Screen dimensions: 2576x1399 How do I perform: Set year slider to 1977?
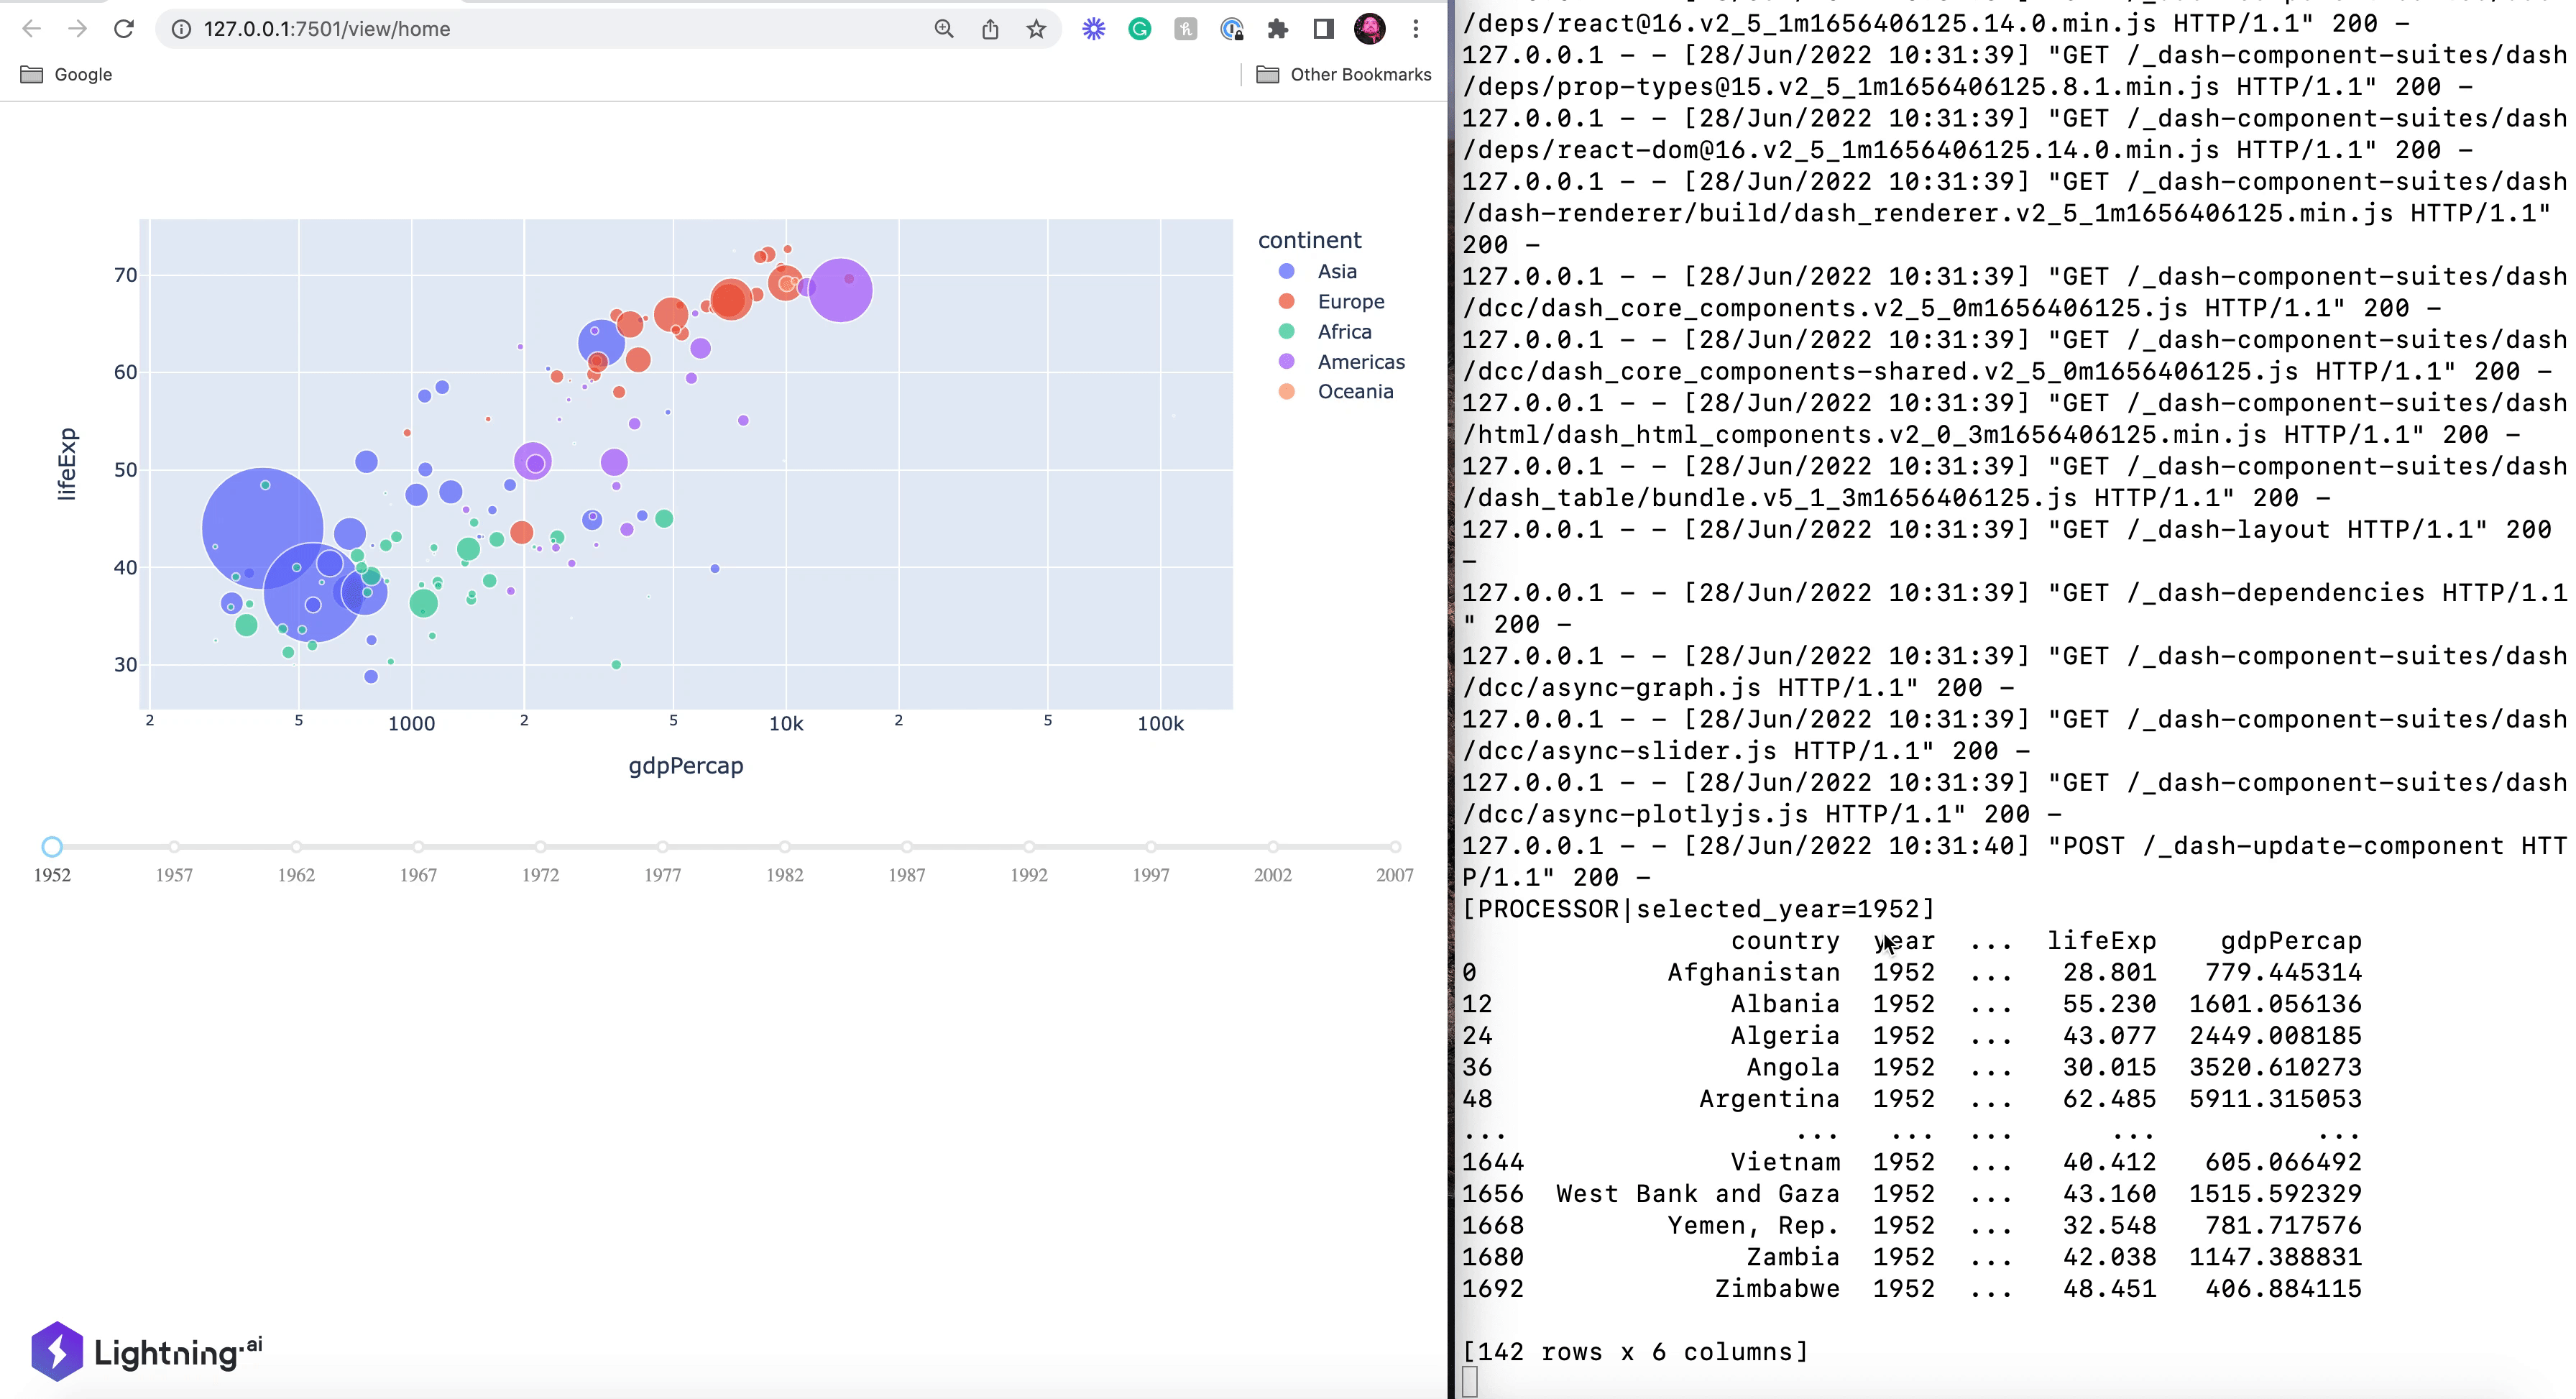click(662, 847)
